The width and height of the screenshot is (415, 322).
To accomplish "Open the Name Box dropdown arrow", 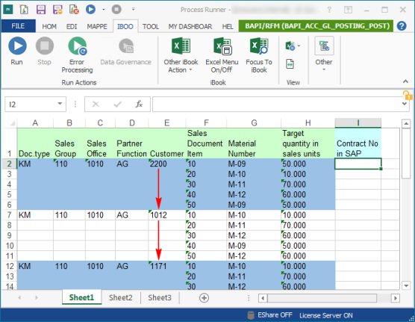I will click(60, 104).
